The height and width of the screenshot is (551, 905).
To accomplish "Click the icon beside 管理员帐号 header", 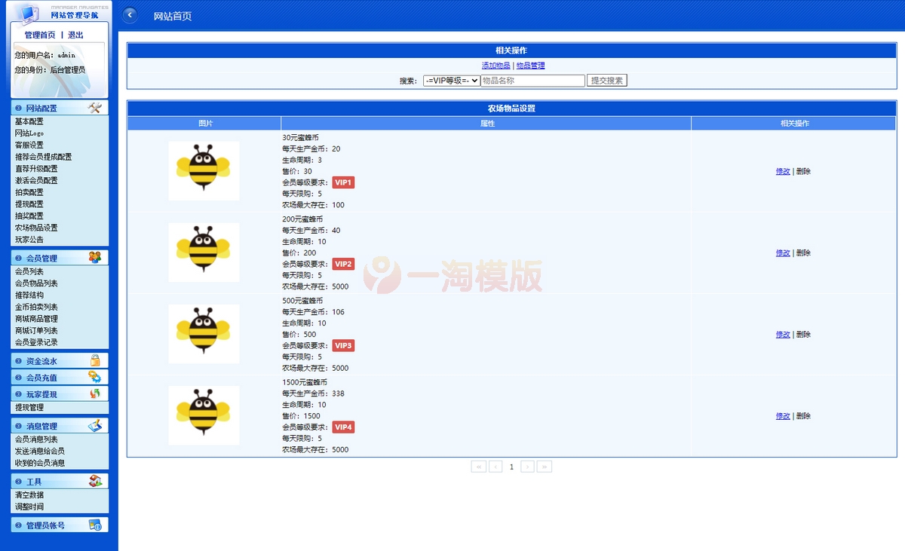I will (x=94, y=525).
